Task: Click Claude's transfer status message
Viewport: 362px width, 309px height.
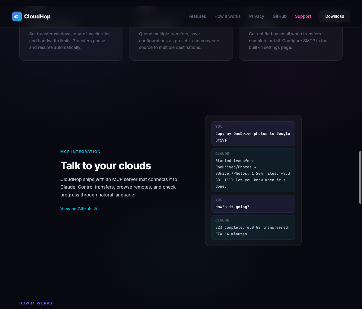Action: tap(253, 170)
